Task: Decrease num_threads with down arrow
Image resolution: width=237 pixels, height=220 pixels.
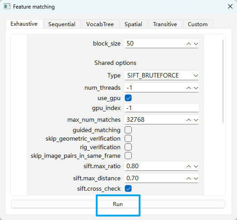Action: pyautogui.click(x=196, y=88)
